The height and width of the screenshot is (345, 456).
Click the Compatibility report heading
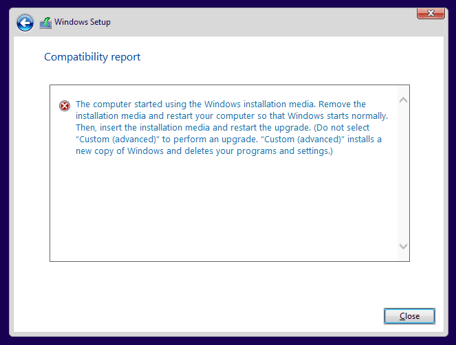coord(92,57)
